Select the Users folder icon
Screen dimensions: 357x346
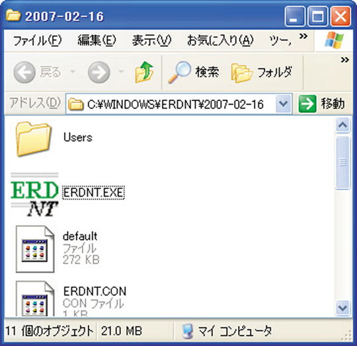[33, 139]
